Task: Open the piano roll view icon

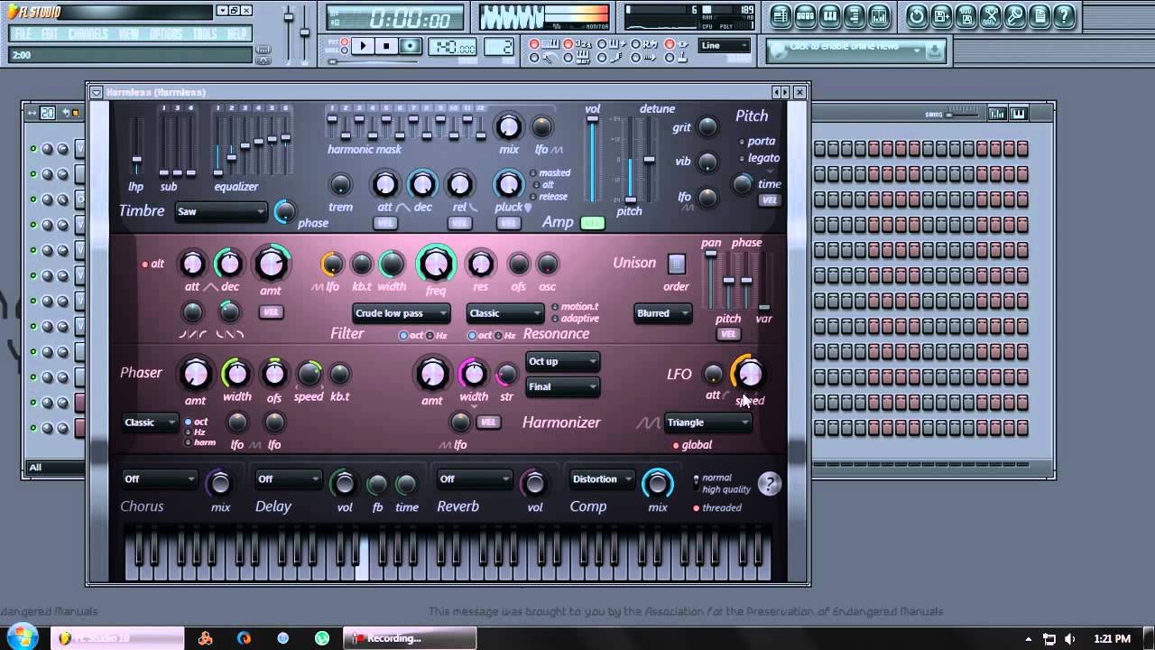Action: coord(829,15)
